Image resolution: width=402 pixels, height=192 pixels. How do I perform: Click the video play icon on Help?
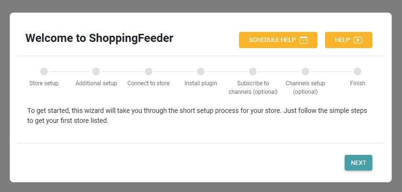click(358, 40)
